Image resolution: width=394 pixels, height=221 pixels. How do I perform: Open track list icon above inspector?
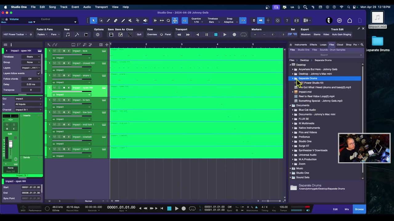pos(5,45)
